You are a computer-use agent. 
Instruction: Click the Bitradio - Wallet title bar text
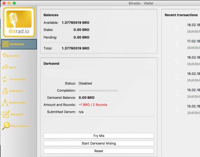[141, 3]
